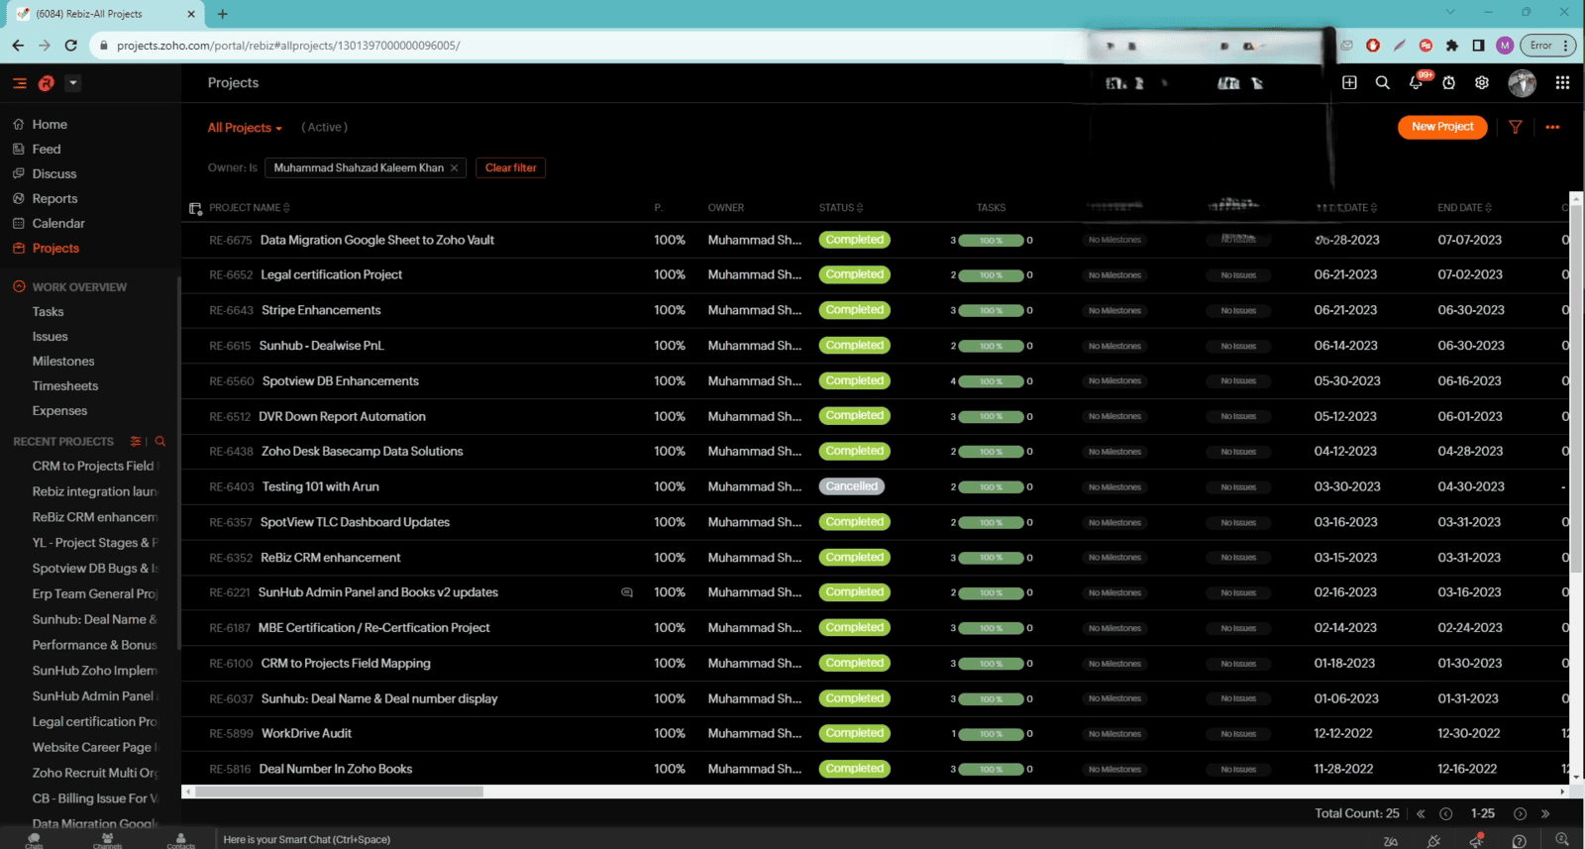This screenshot has height=849, width=1585.
Task: Open Timesheets under Work Overview
Action: (65, 385)
